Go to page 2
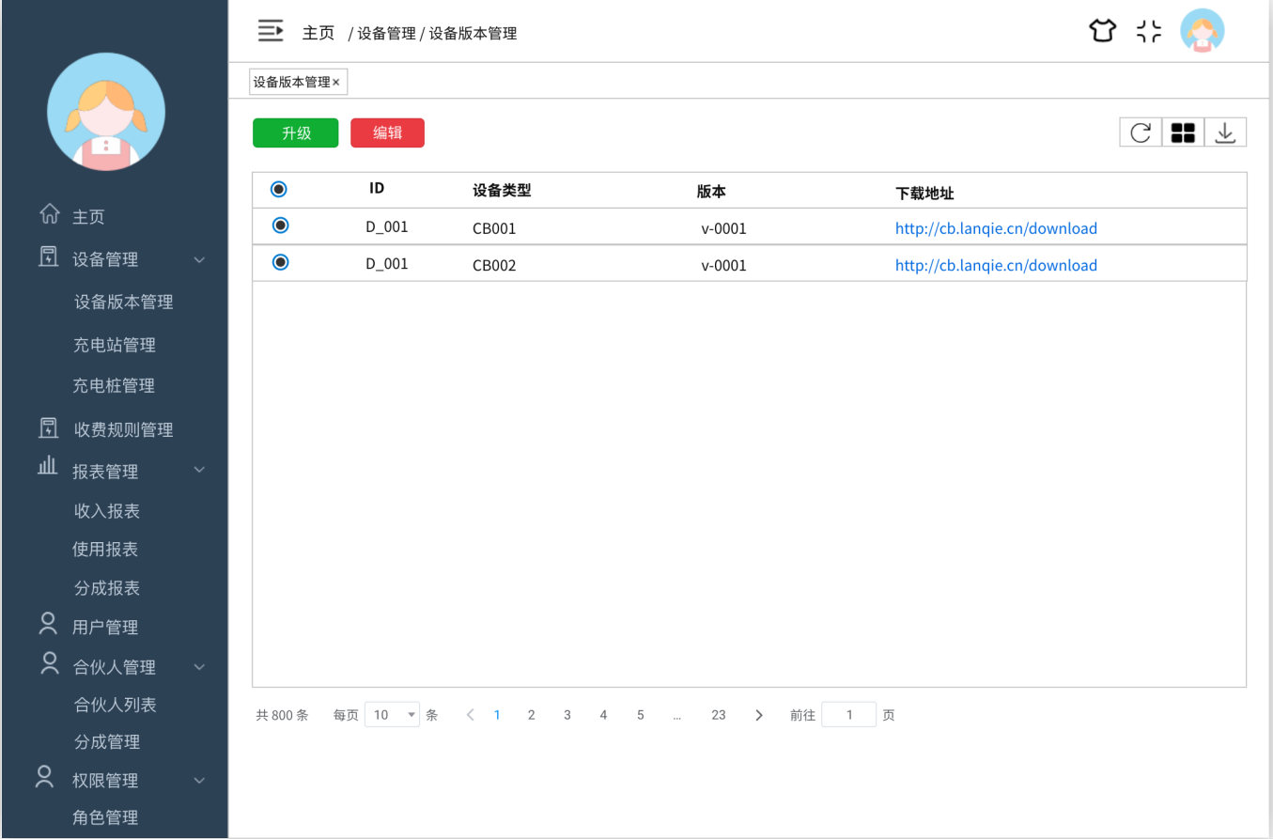 531,715
